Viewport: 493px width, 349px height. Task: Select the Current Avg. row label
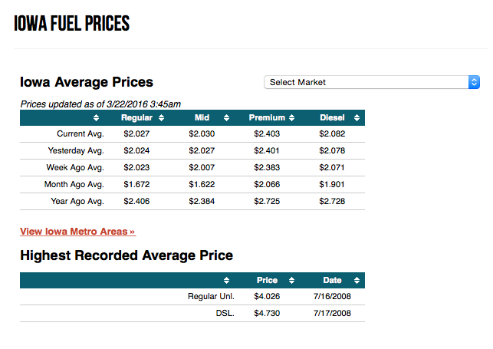click(x=81, y=133)
